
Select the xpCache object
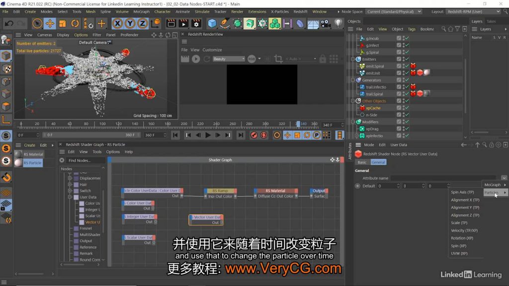(373, 108)
